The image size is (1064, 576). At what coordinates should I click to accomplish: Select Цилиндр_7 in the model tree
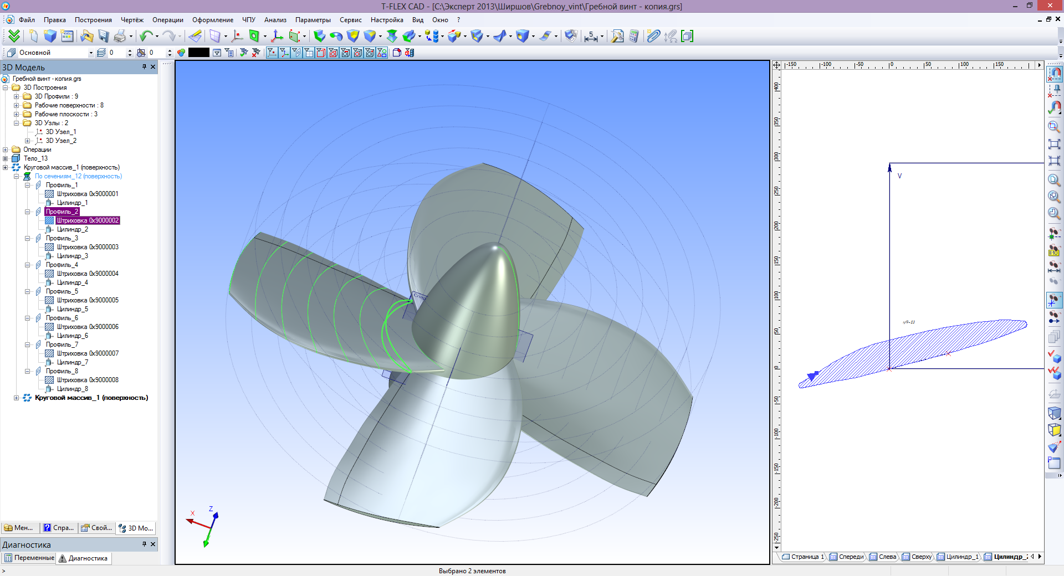pos(72,362)
